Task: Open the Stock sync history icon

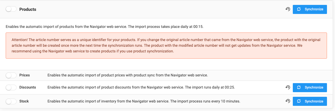Action: coord(288,101)
